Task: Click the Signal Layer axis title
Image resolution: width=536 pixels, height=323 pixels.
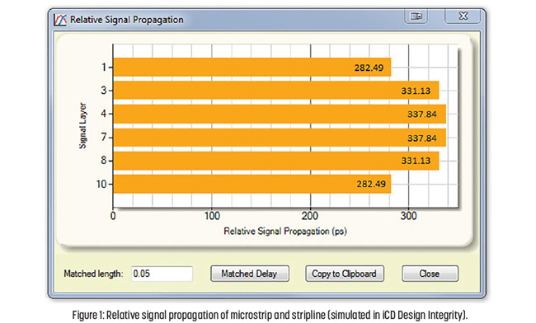Action: click(x=82, y=125)
